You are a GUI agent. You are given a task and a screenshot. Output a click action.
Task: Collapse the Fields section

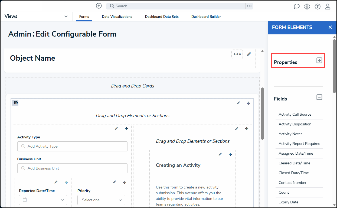[x=319, y=97]
